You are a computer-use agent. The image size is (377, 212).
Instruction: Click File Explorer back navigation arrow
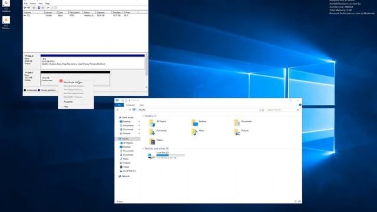118,110
